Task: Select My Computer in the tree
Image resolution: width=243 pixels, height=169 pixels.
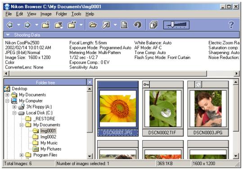Action: click(x=31, y=100)
